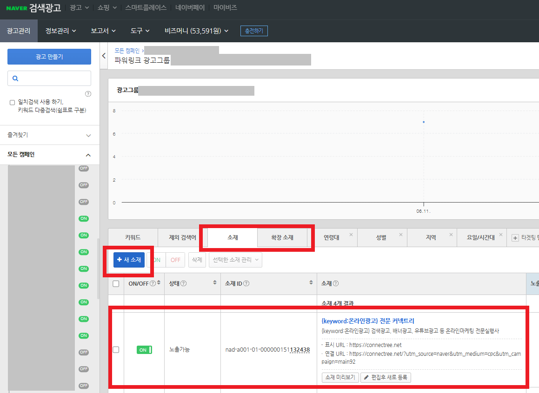Expand the 즐겨찾기 section
Viewport: 539px width, 393px height.
click(50, 135)
